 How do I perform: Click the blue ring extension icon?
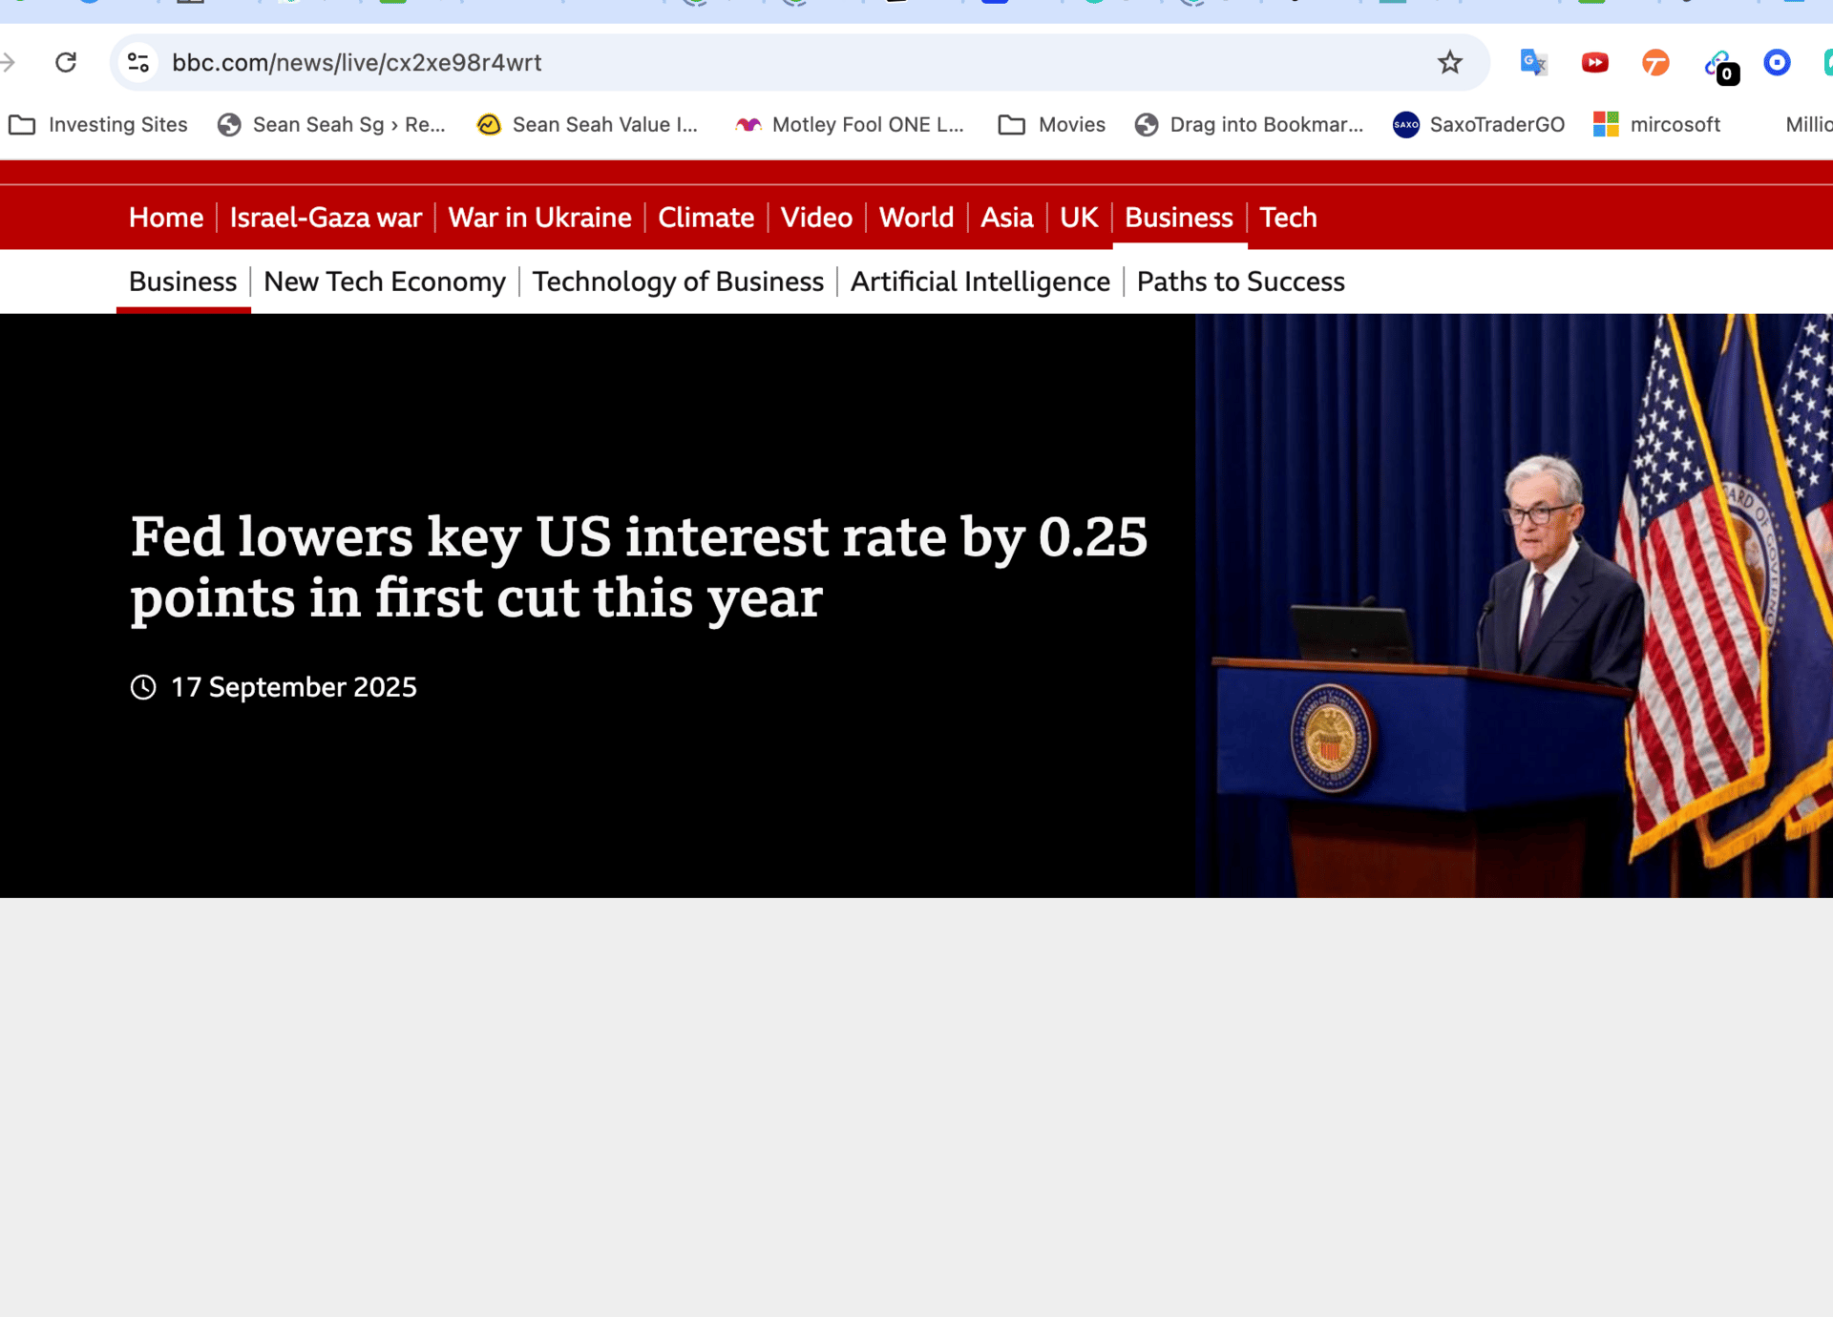(1777, 63)
